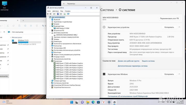
Task: Click the Bluetooth icon in device tree
Action: pos(52,19)
